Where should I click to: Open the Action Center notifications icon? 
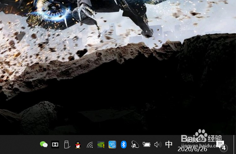221,145
